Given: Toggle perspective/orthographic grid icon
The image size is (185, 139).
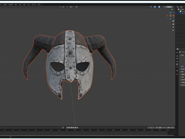Looking at the screenshot, I should pyautogui.click(x=173, y=30).
